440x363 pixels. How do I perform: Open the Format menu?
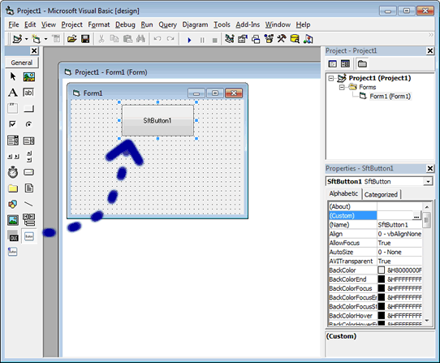point(99,24)
